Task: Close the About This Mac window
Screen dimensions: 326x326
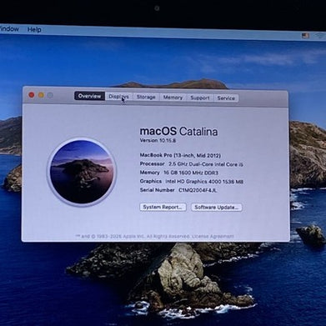Action: pyautogui.click(x=32, y=95)
